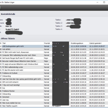The image size is (108, 108).
Task: Click salutation value 'Herr Dr.'
Action: click(9, 26)
